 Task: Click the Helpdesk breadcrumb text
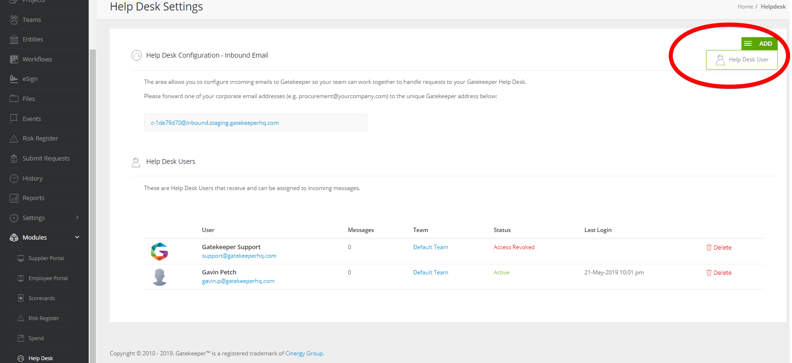[x=773, y=7]
